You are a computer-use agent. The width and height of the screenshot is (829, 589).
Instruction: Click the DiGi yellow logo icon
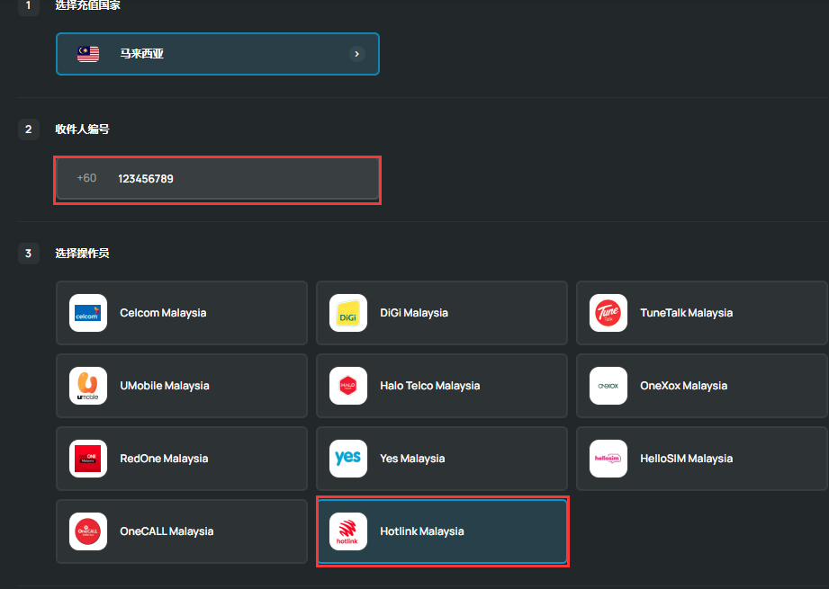[x=348, y=313]
